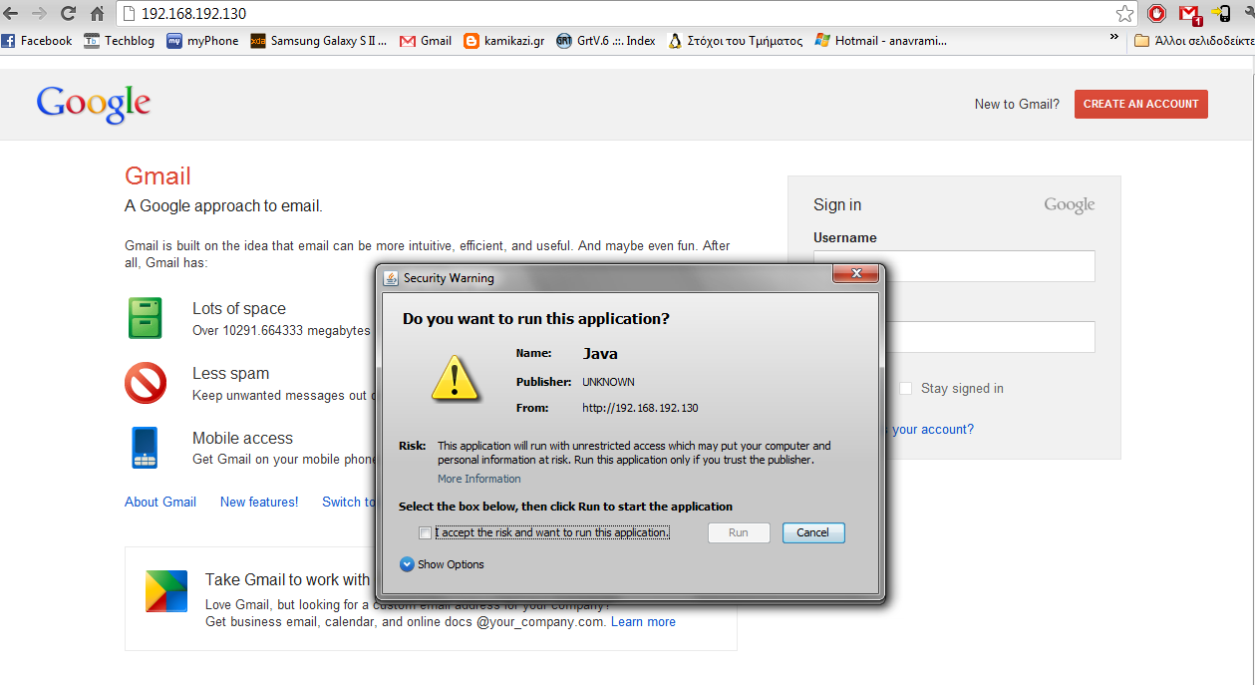Image resolution: width=1255 pixels, height=685 pixels.
Task: Open the Samsung Galaxy S II bookmark
Action: (x=319, y=41)
